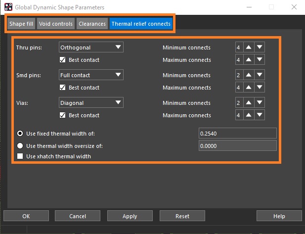Switch to the Shape fill tab

[21, 24]
